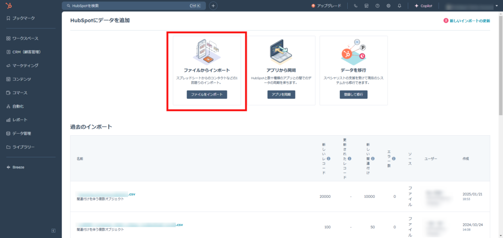
Task: Click the 2024/10/24 created date
Action: tap(473, 225)
